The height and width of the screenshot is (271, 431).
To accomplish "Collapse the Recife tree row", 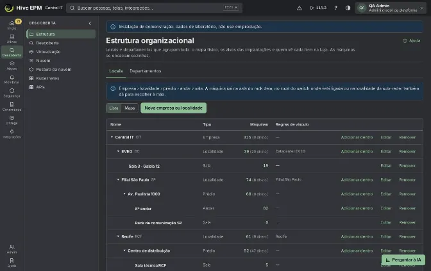I will [118, 236].
